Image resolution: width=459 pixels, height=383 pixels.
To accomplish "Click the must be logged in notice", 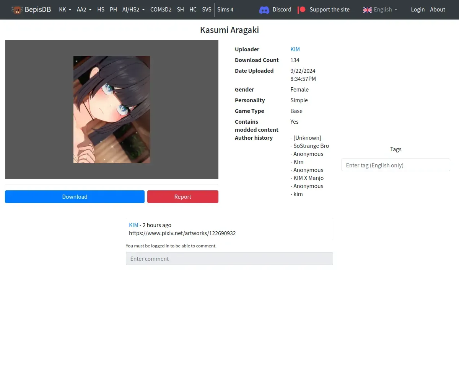I will tap(171, 246).
